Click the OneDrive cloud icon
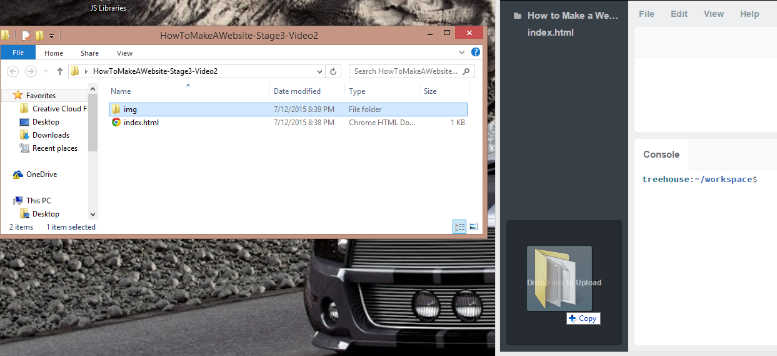 18,175
